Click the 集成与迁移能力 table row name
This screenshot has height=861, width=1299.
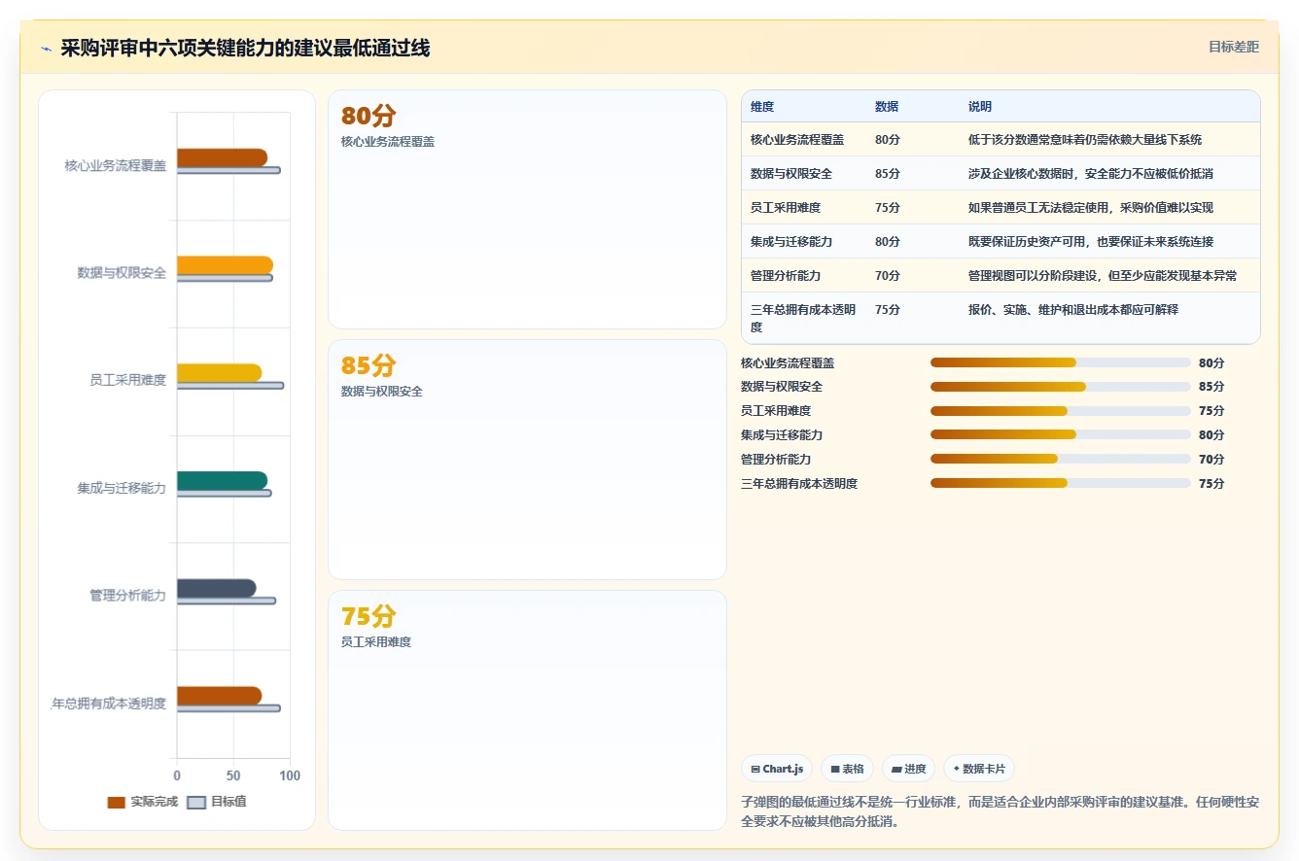[791, 242]
